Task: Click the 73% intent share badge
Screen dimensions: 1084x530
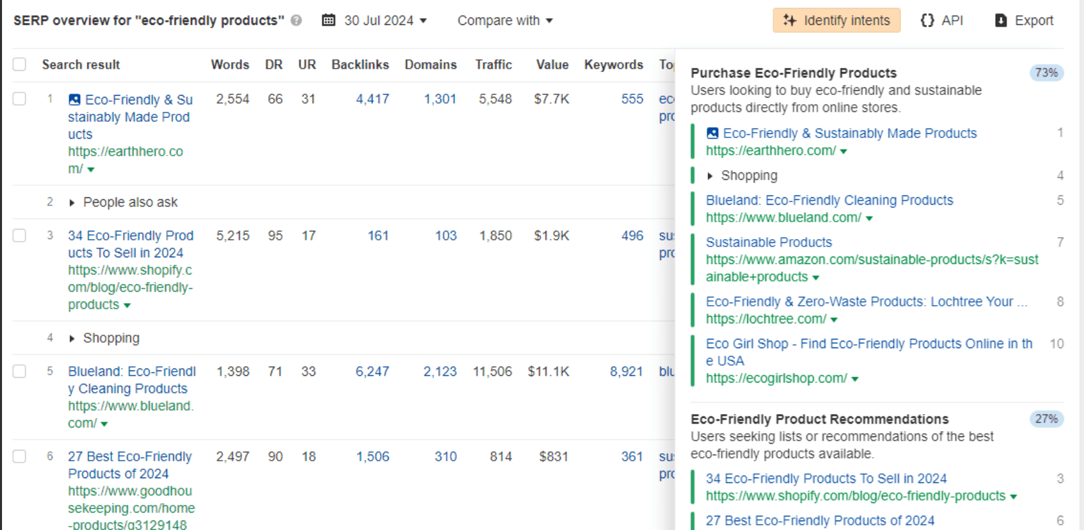Action: (x=1046, y=73)
